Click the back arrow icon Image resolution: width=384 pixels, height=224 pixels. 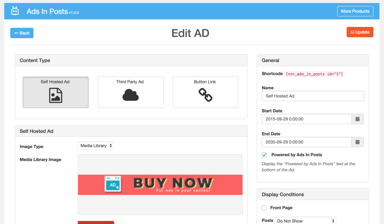coord(17,33)
